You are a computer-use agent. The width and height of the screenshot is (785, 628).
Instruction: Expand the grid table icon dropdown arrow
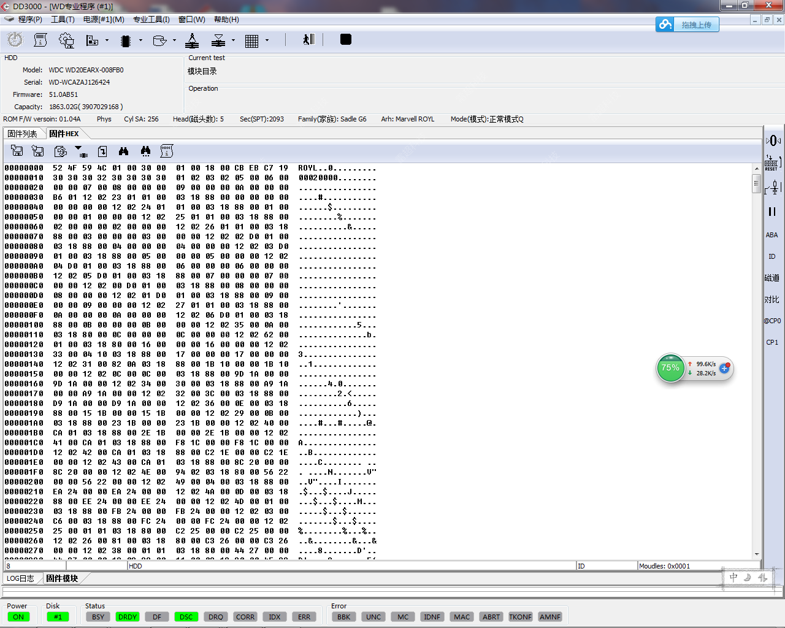pos(267,40)
